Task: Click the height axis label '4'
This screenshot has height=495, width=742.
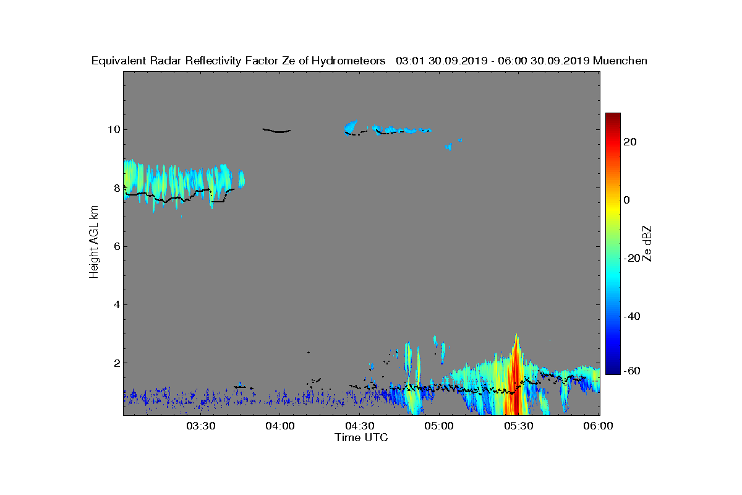Action: 116,304
